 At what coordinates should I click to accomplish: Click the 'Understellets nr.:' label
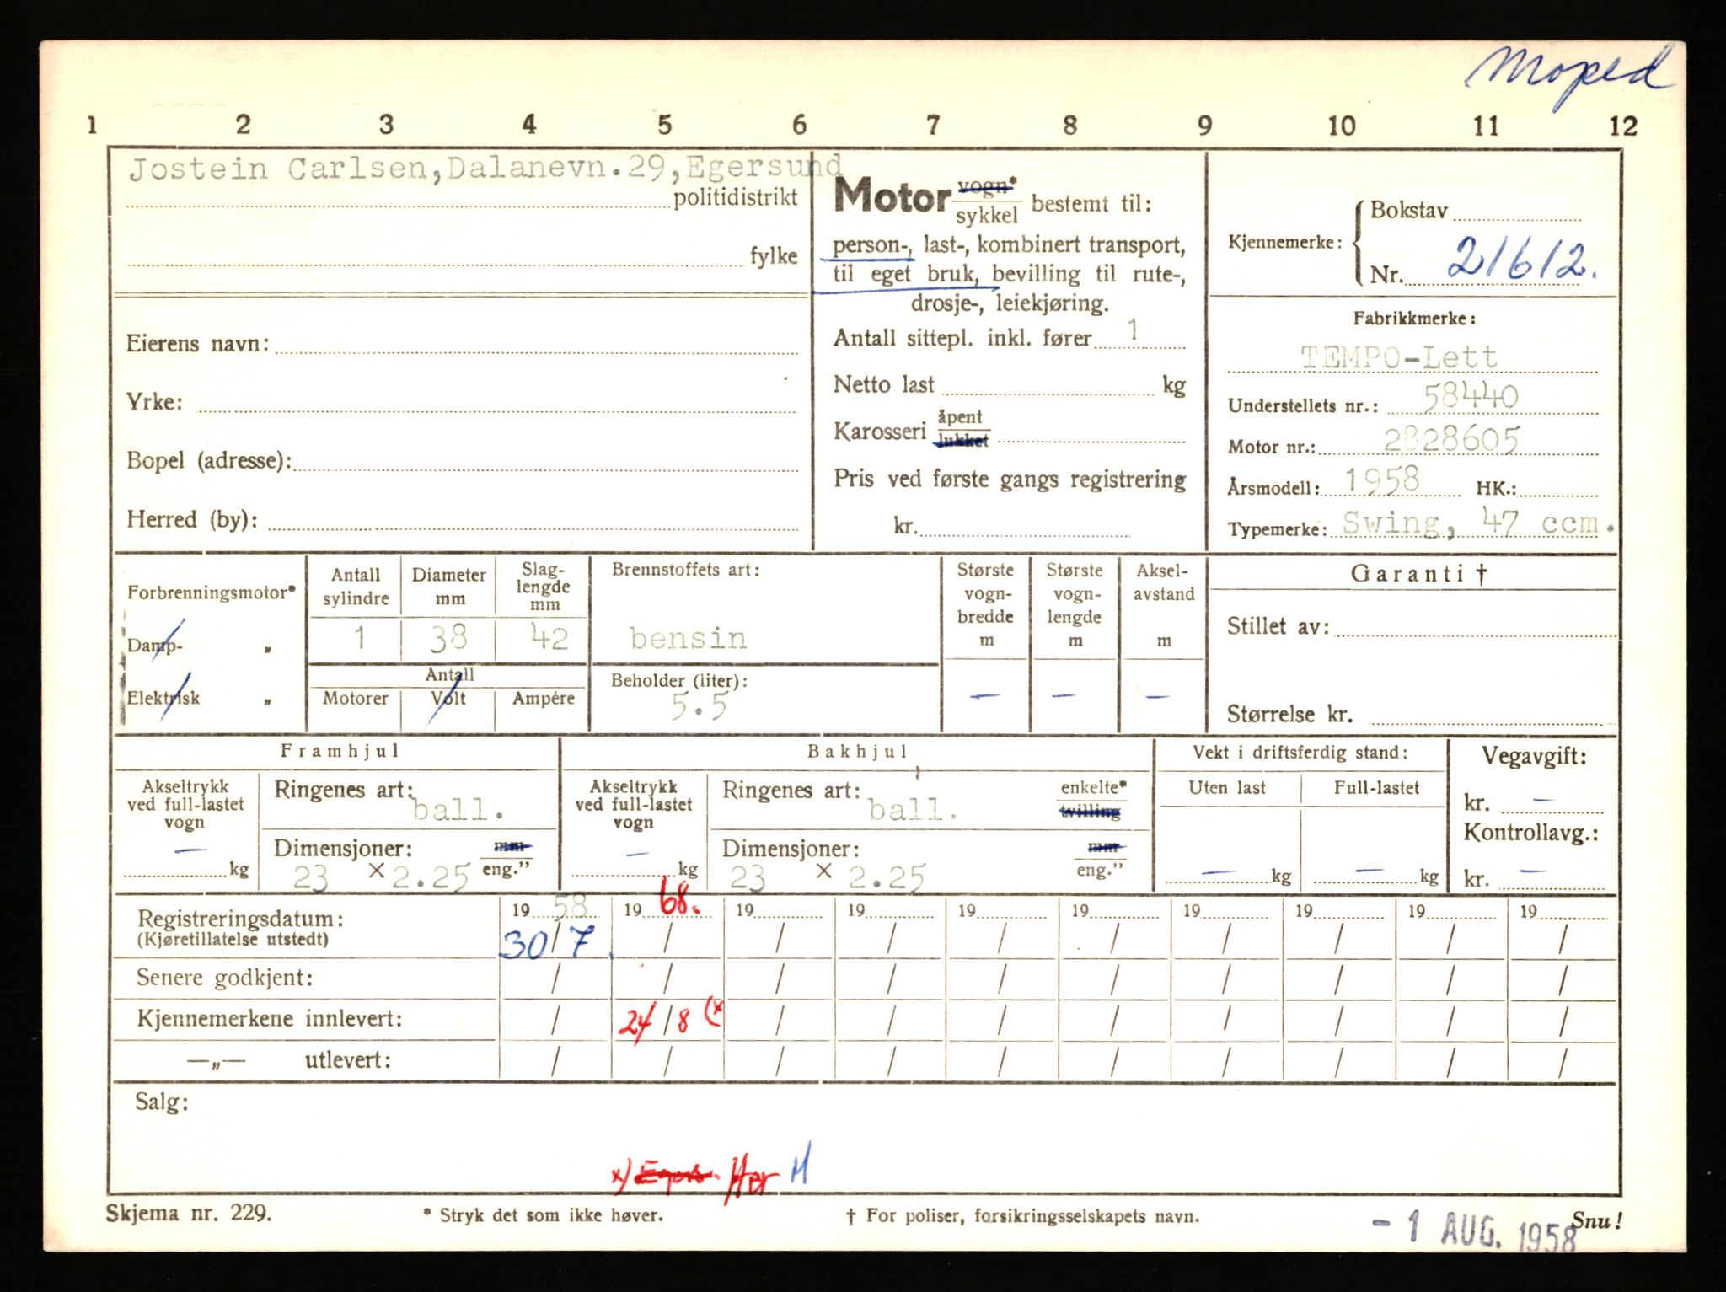pos(1303,406)
